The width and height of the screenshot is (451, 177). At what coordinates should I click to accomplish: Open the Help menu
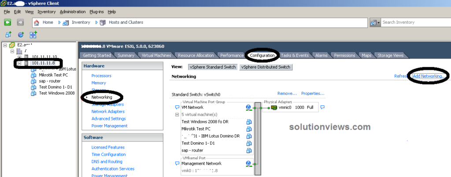112,12
